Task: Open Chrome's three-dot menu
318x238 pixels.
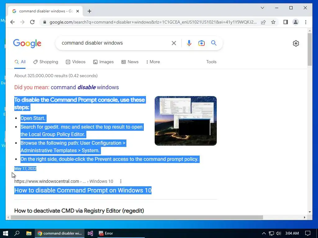Action: click(x=306, y=22)
